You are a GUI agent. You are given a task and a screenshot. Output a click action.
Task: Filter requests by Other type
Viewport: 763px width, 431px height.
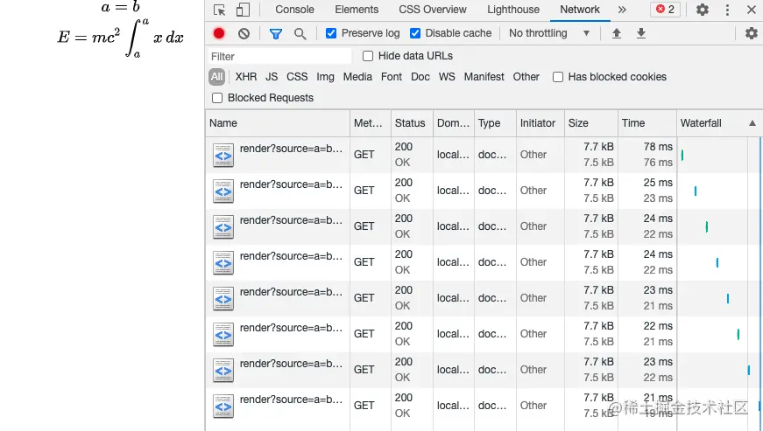[526, 77]
